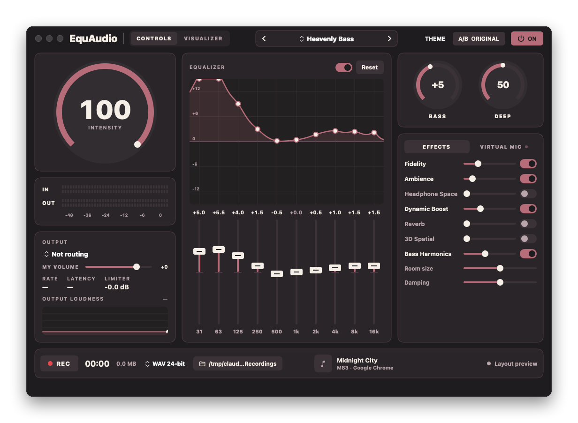578x423 pixels.
Task: Click the 500 Hz node on the EQ curve
Action: [x=277, y=141]
